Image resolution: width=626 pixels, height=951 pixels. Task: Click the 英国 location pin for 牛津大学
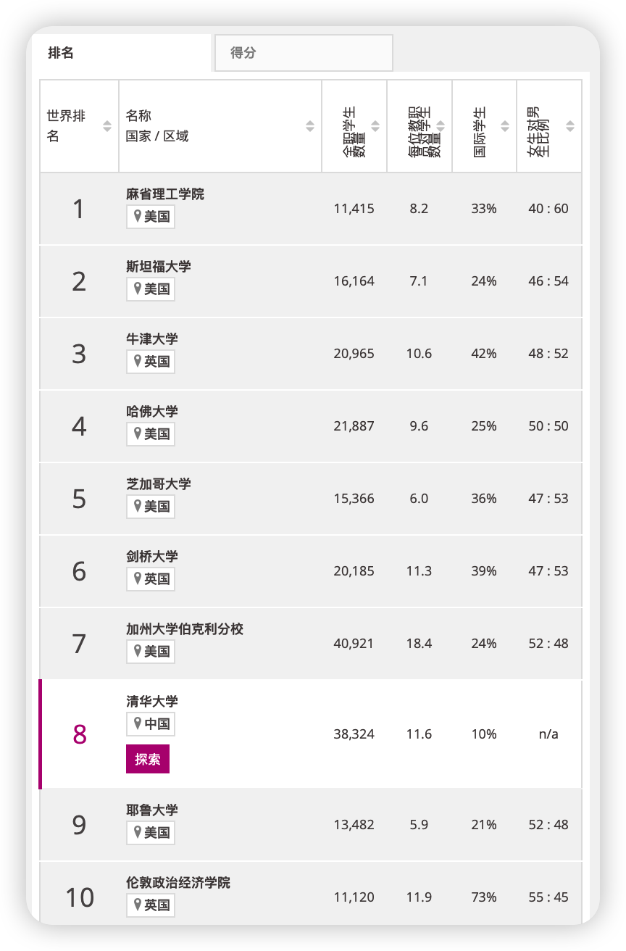[150, 362]
